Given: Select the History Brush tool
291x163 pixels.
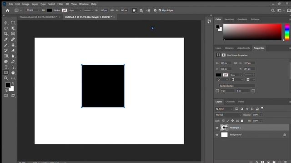Looking at the screenshot, I should point(6,50).
